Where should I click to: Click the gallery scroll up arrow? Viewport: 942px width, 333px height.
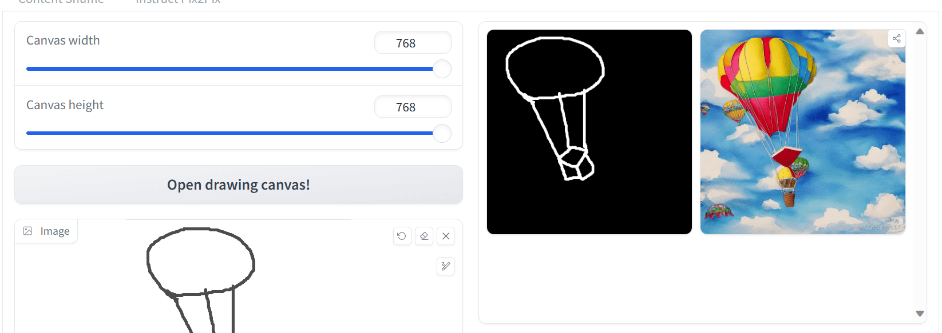tap(920, 31)
